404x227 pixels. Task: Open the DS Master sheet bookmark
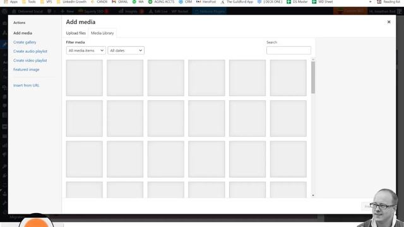297,2
